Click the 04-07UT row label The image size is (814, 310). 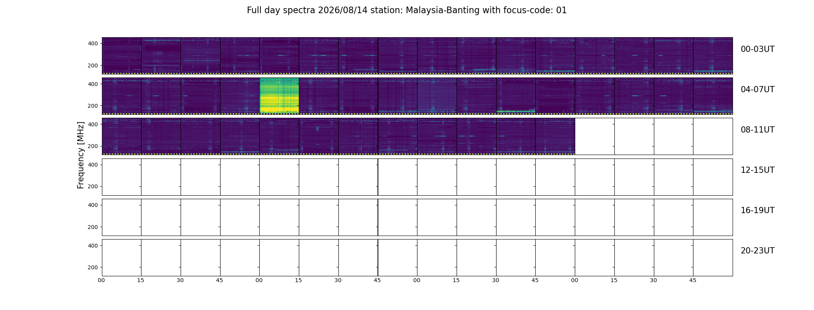click(x=757, y=90)
